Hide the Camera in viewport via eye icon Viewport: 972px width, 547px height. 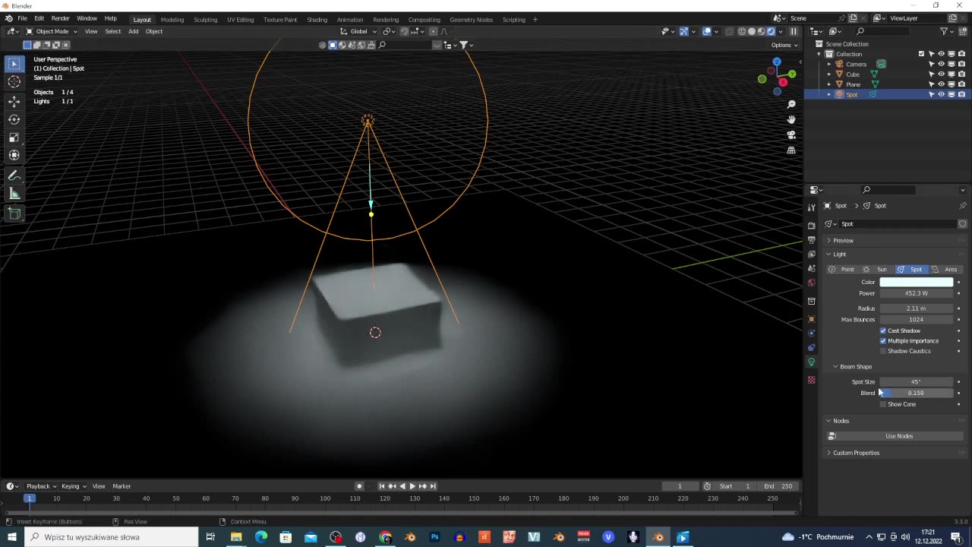click(941, 64)
